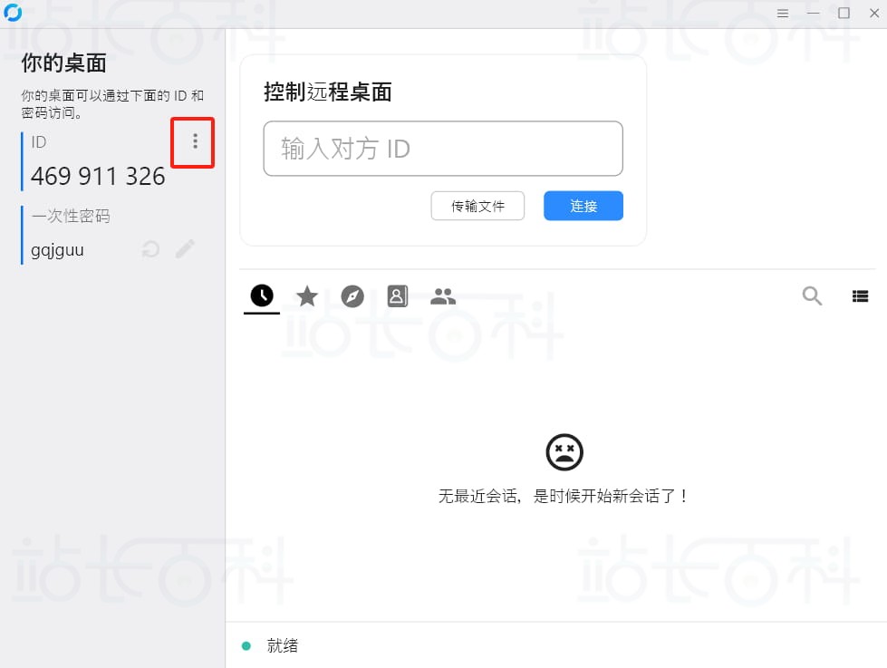The image size is (887, 668).
Task: Click the search magnifier icon
Action: tap(812, 295)
